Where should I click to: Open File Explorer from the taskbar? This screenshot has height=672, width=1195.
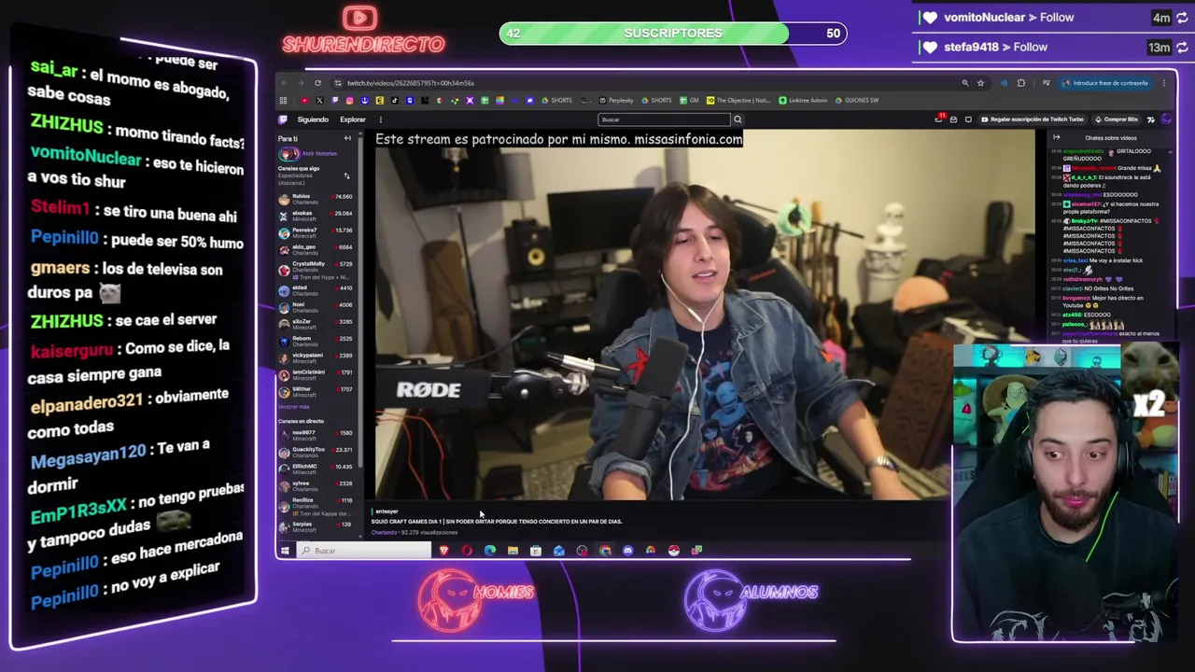[513, 551]
